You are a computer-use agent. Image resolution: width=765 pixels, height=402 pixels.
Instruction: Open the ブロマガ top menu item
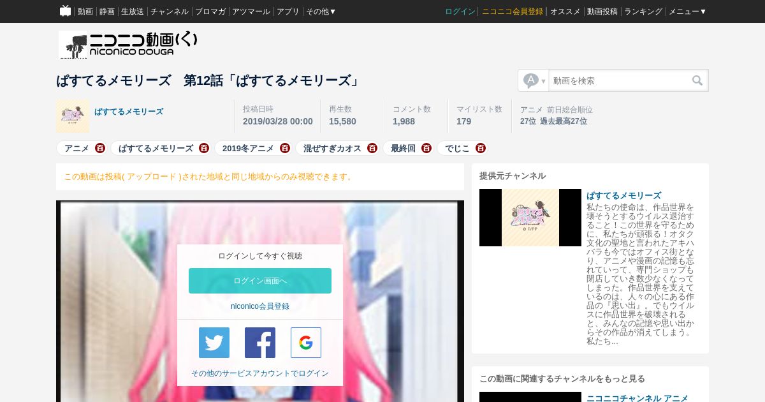[x=210, y=11]
